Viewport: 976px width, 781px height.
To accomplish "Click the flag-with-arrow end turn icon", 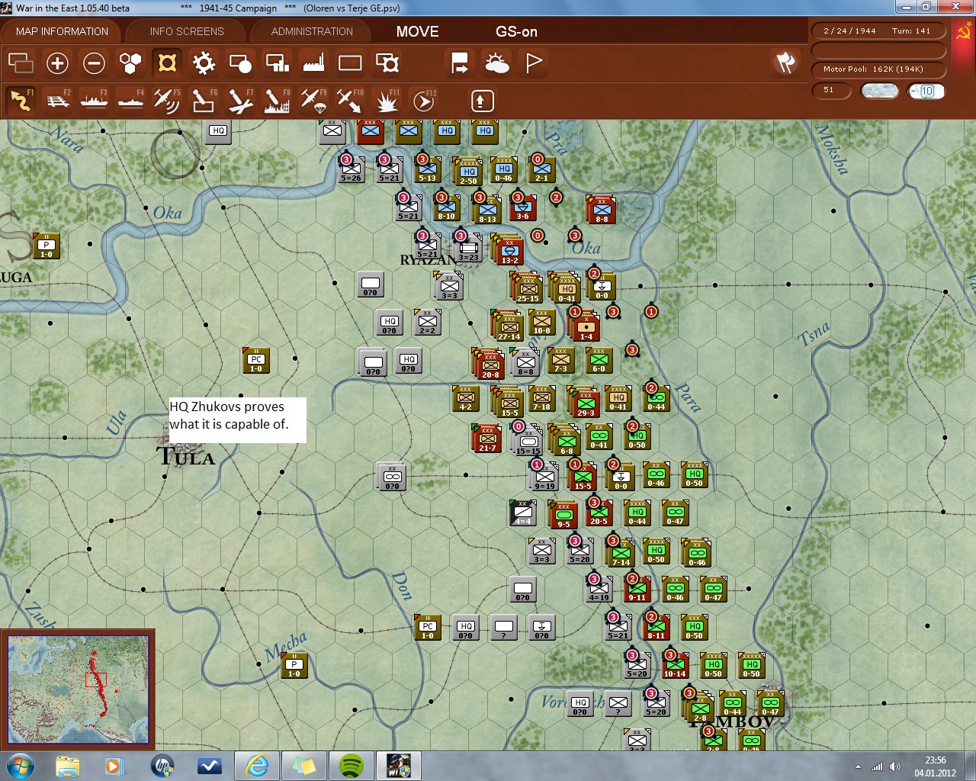I will [460, 63].
